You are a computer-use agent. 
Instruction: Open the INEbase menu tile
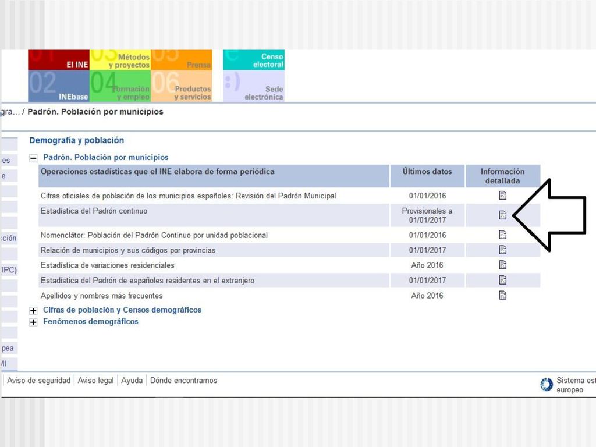[59, 86]
